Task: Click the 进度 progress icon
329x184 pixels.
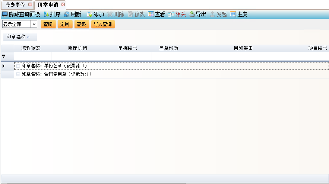Action: click(x=233, y=14)
